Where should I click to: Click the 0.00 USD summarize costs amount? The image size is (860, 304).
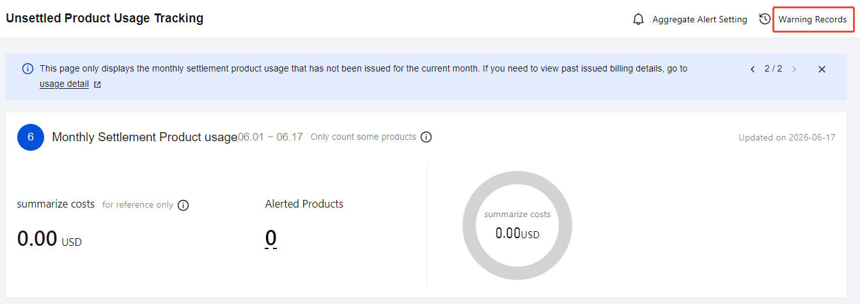point(49,239)
